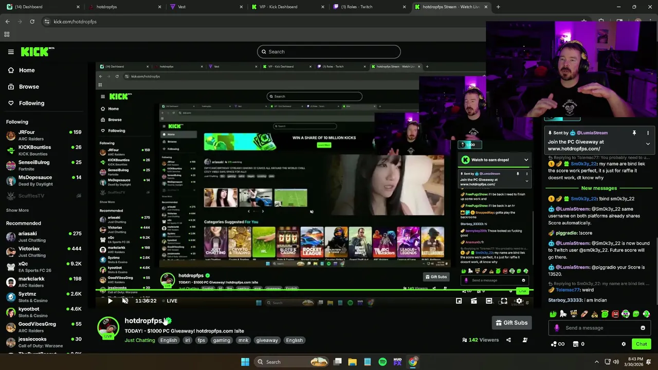This screenshot has height=370, width=658.
Task: Open Chrome from the taskbar
Action: (413, 362)
